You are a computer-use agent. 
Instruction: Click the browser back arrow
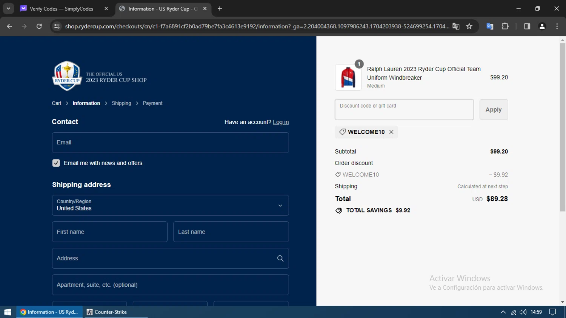pyautogui.click(x=9, y=26)
